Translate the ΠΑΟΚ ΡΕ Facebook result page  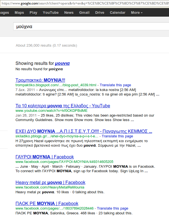tap(112, 208)
